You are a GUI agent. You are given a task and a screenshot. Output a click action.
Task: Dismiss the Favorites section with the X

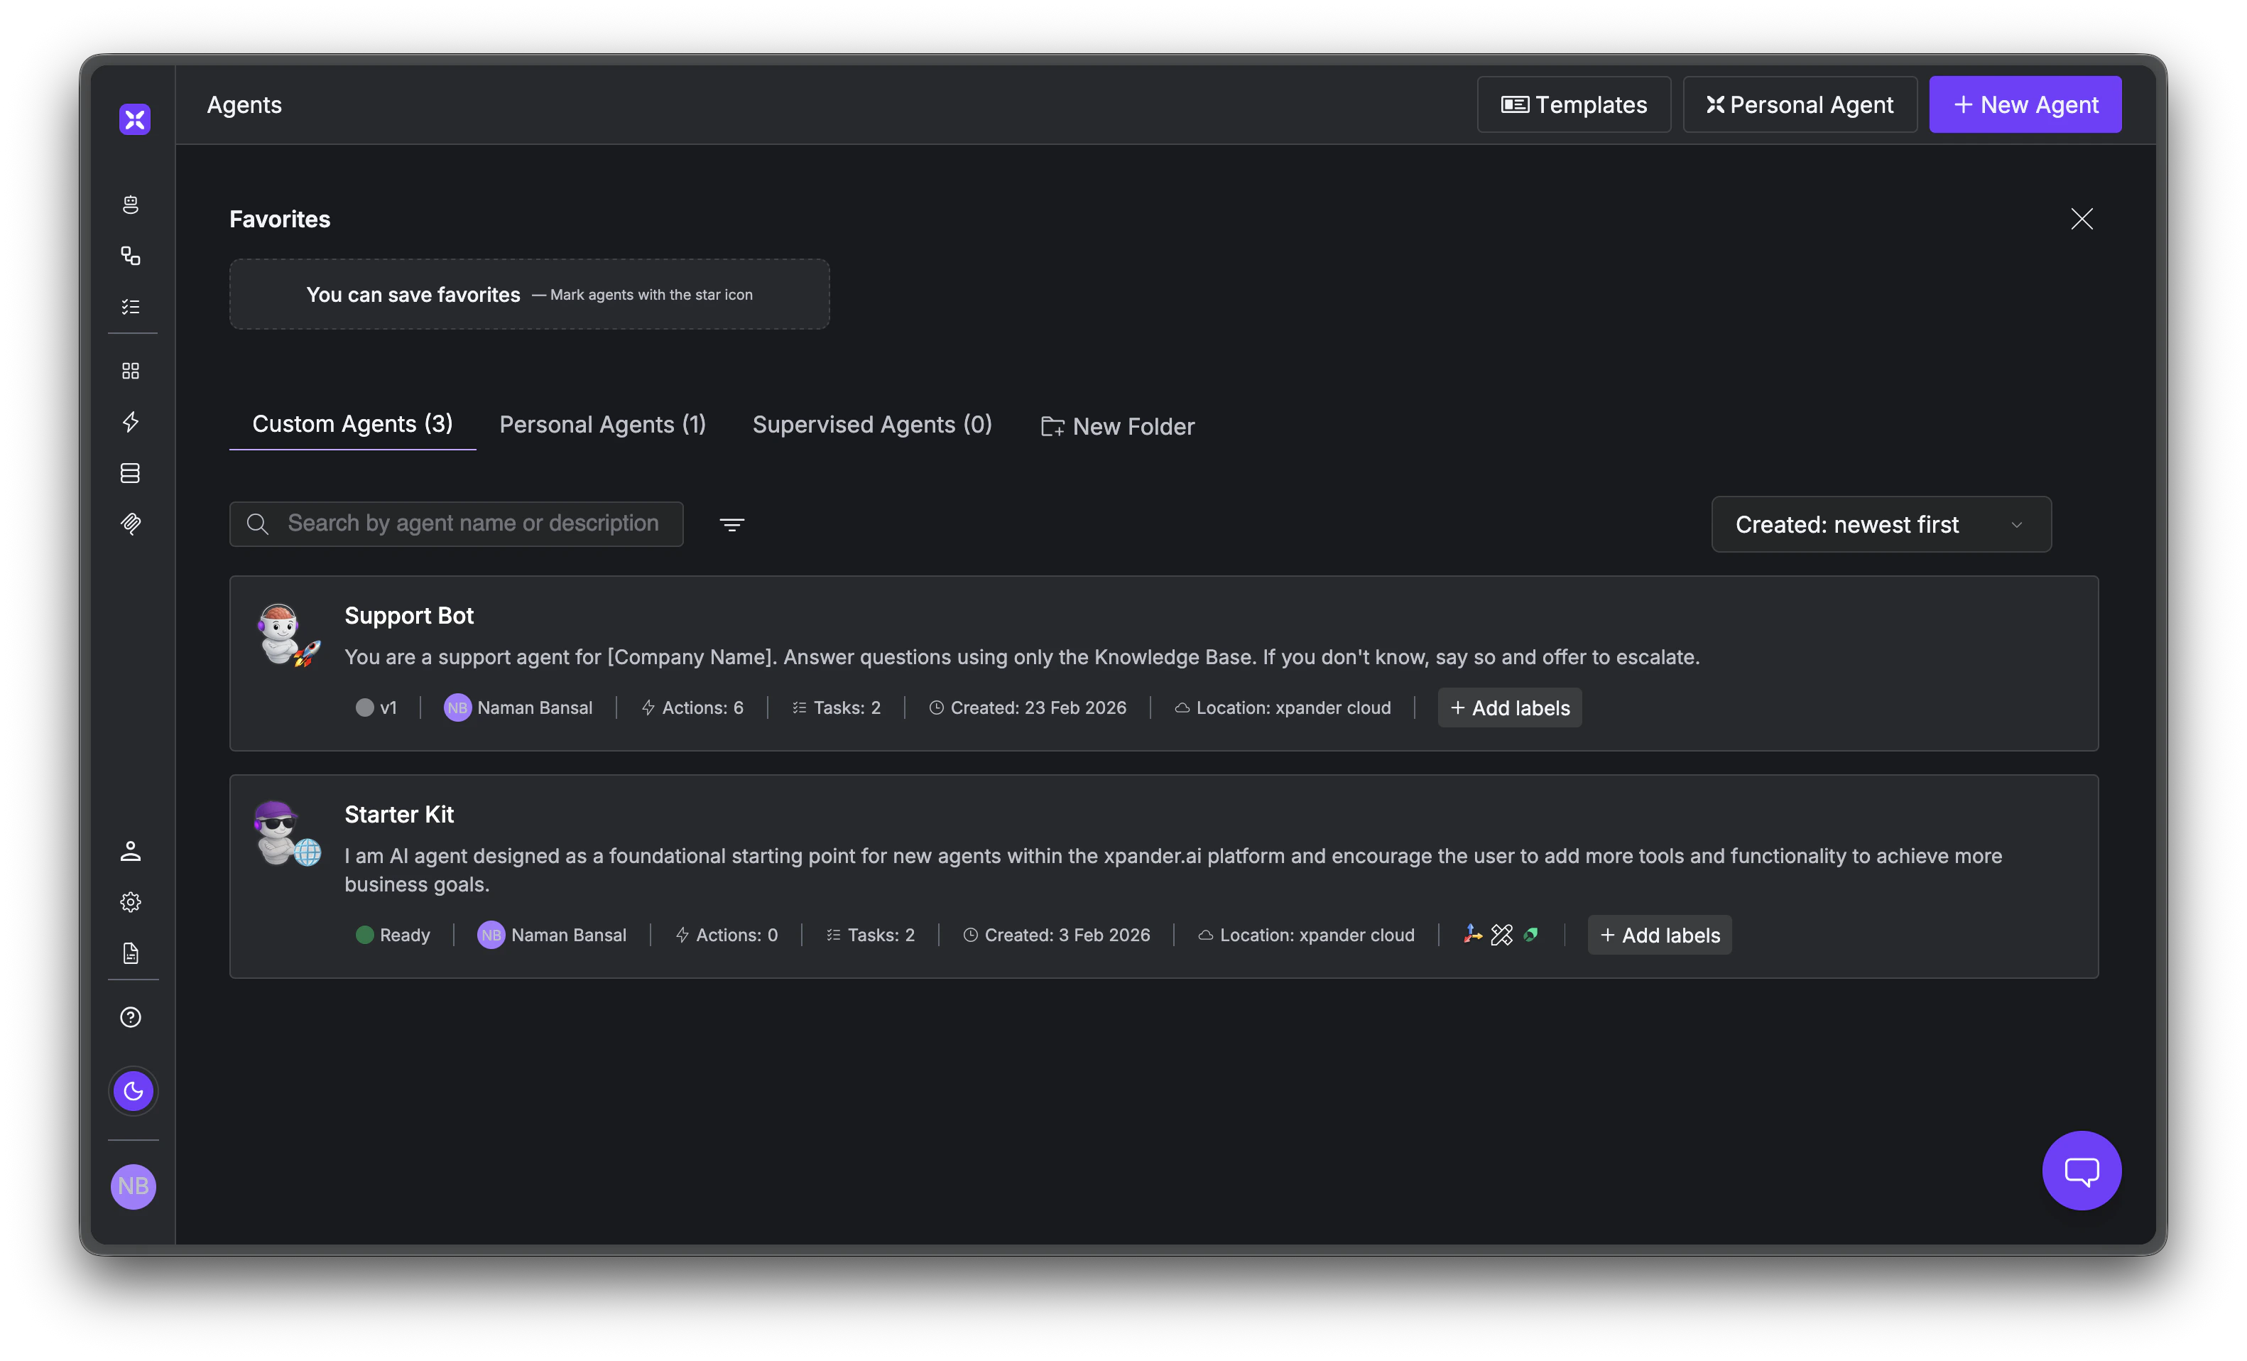click(2082, 218)
